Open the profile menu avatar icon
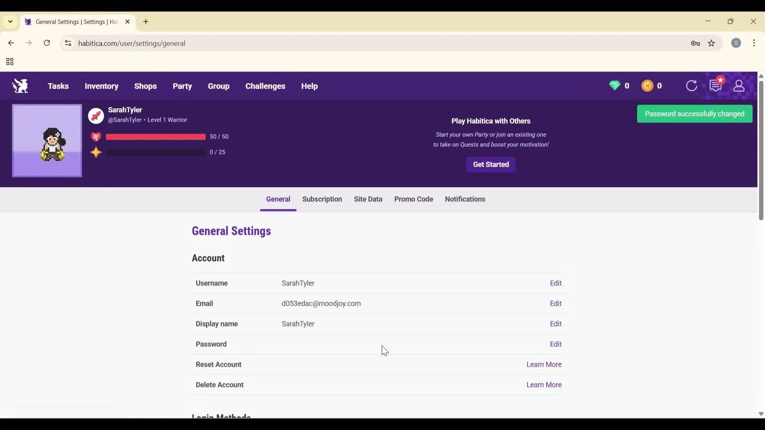The image size is (765, 430). (x=739, y=86)
